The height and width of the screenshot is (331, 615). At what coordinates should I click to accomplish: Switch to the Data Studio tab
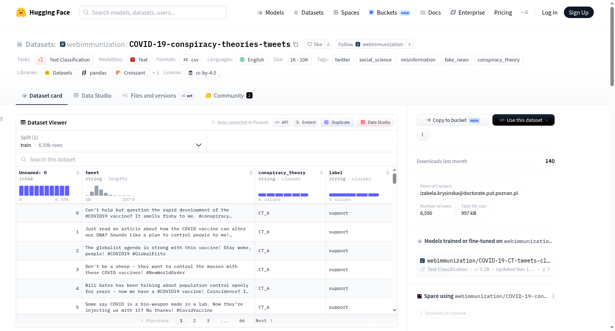point(93,96)
